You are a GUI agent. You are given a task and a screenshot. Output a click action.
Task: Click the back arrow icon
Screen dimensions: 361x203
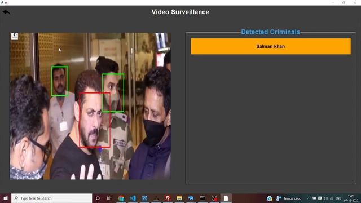pos(6,12)
